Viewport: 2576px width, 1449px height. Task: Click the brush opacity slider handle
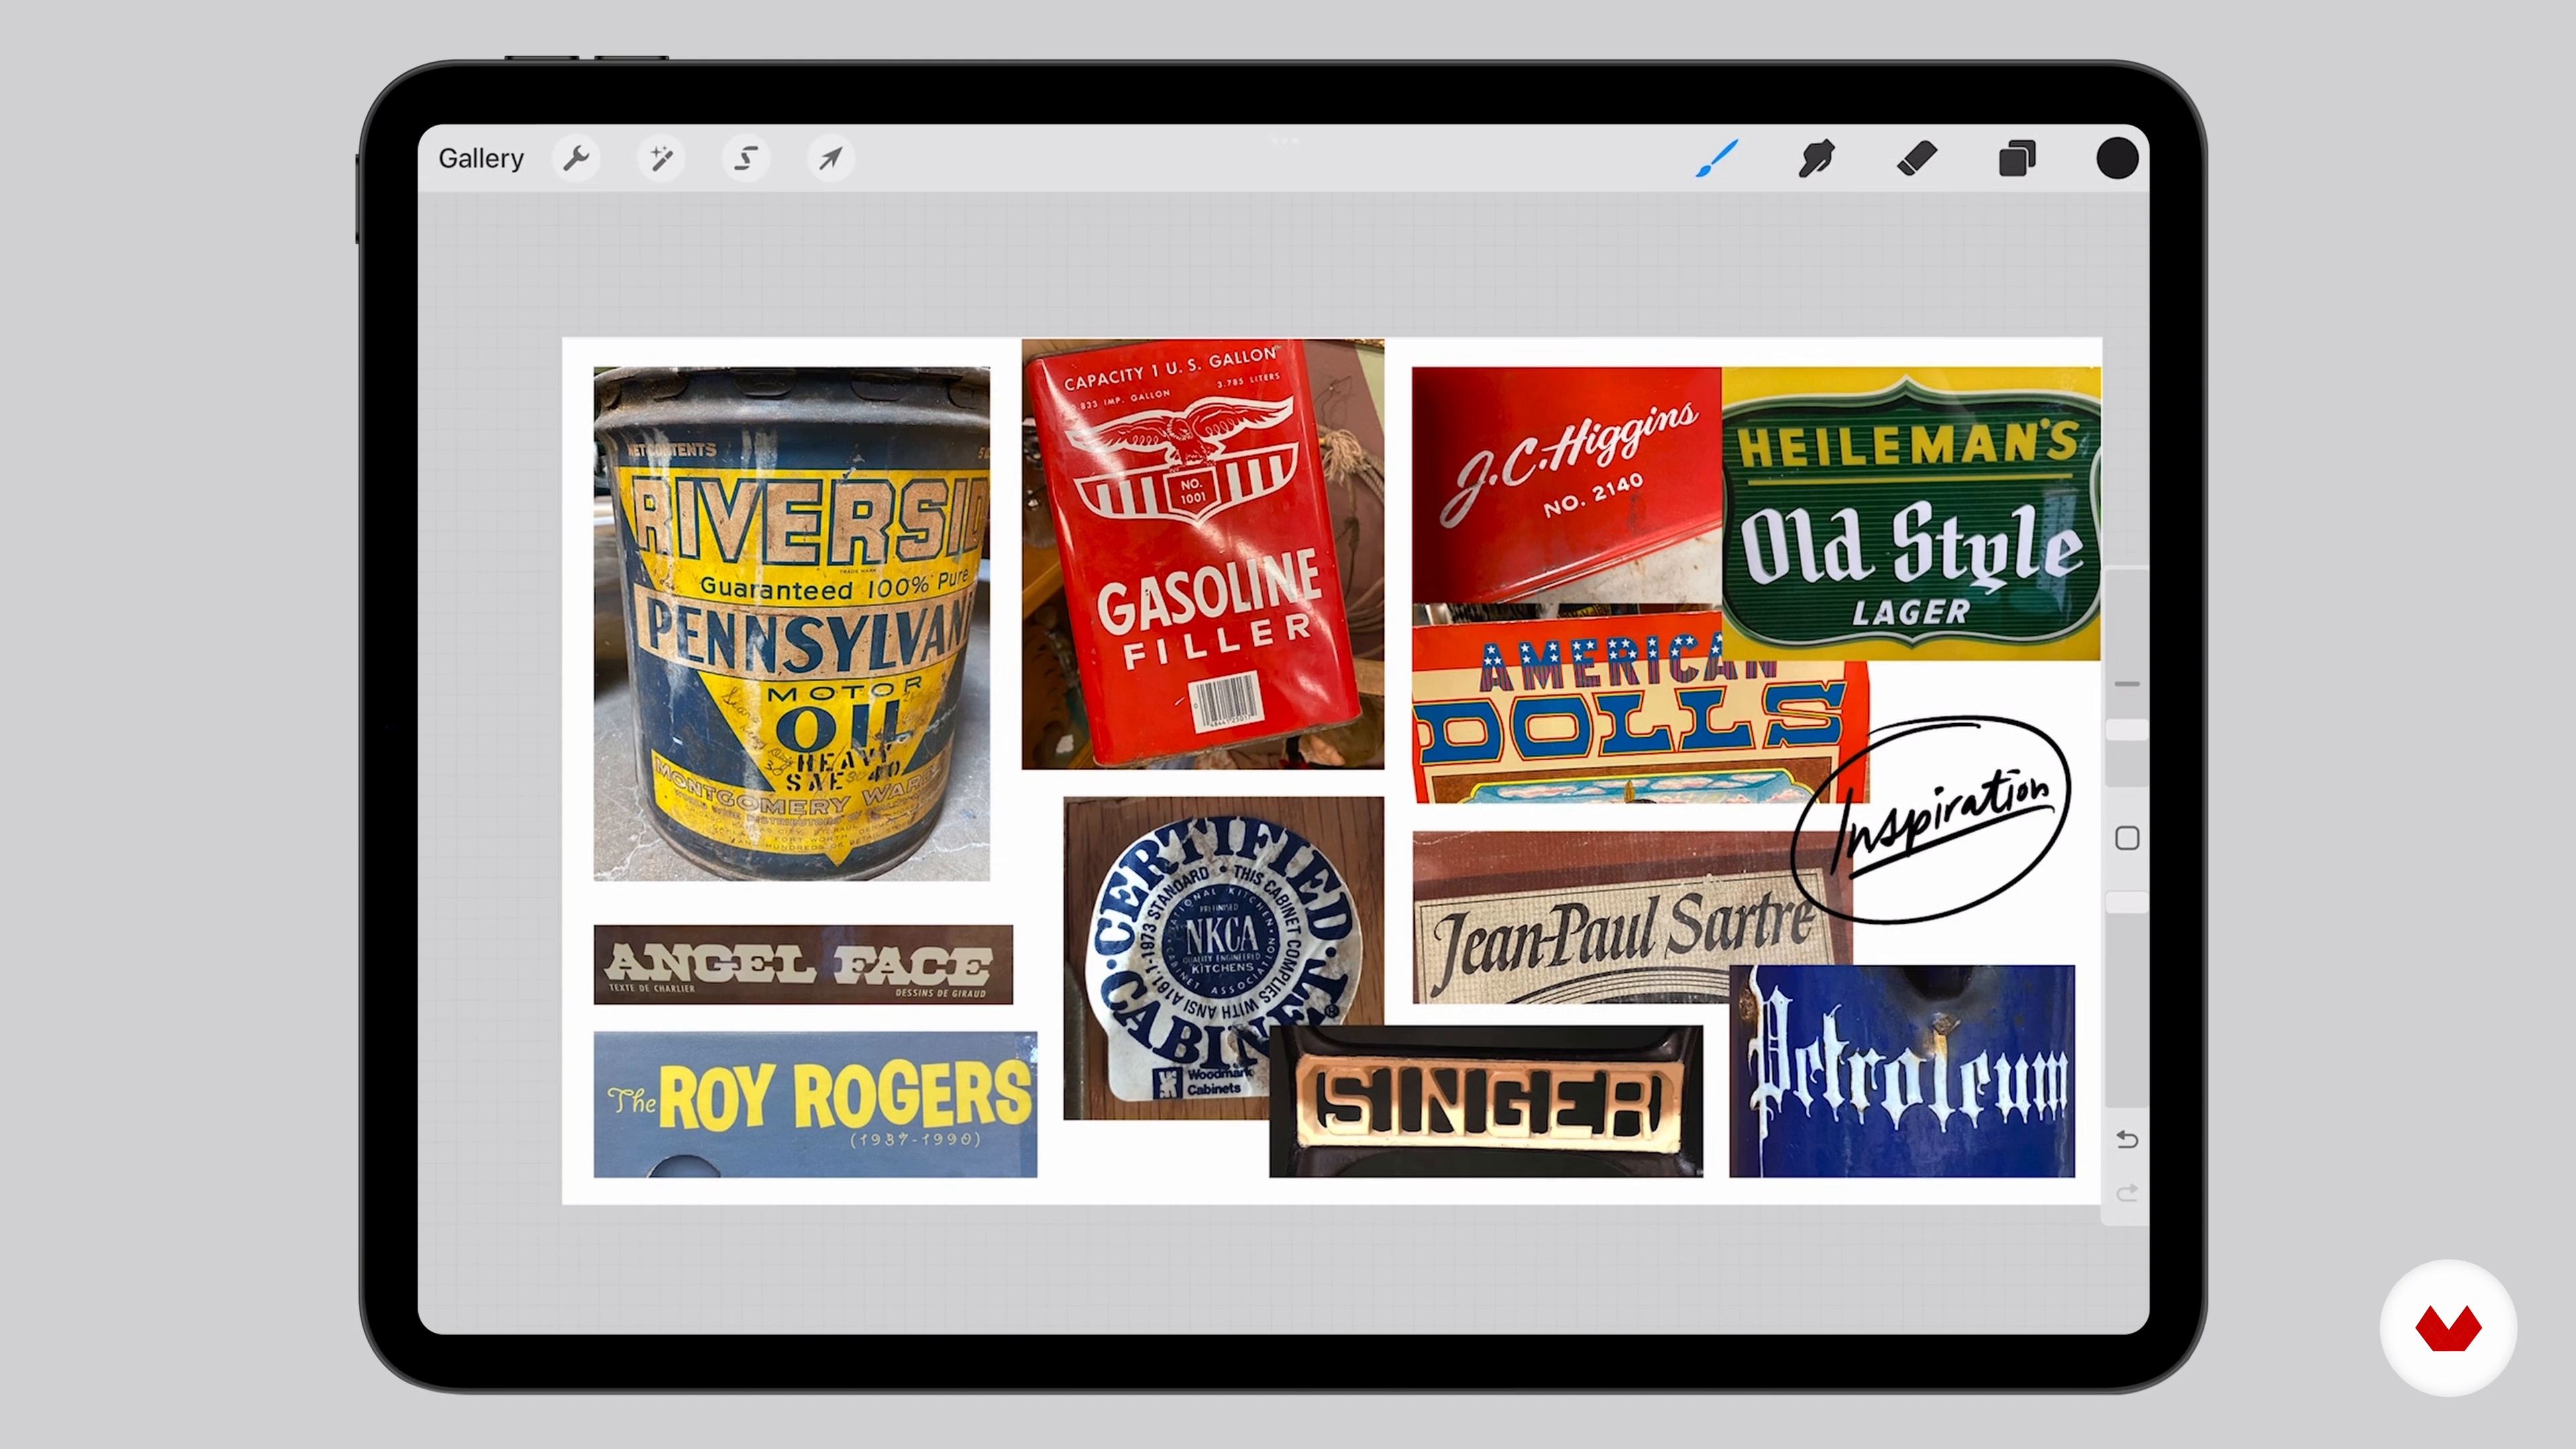(2127, 902)
